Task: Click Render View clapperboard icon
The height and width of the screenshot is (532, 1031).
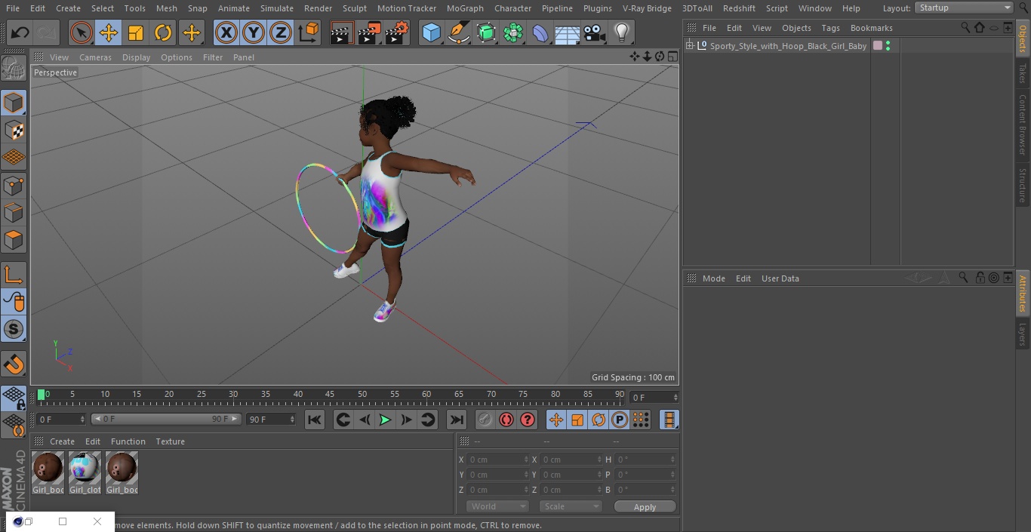Action: 342,32
